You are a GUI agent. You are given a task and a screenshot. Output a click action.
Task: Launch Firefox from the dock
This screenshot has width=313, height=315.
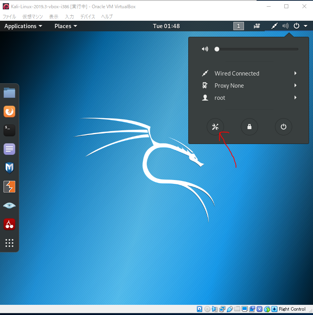tap(9, 112)
